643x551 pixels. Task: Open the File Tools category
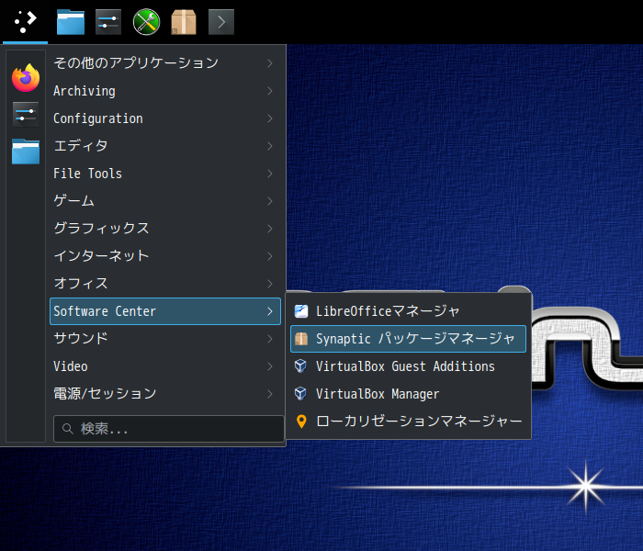(164, 174)
